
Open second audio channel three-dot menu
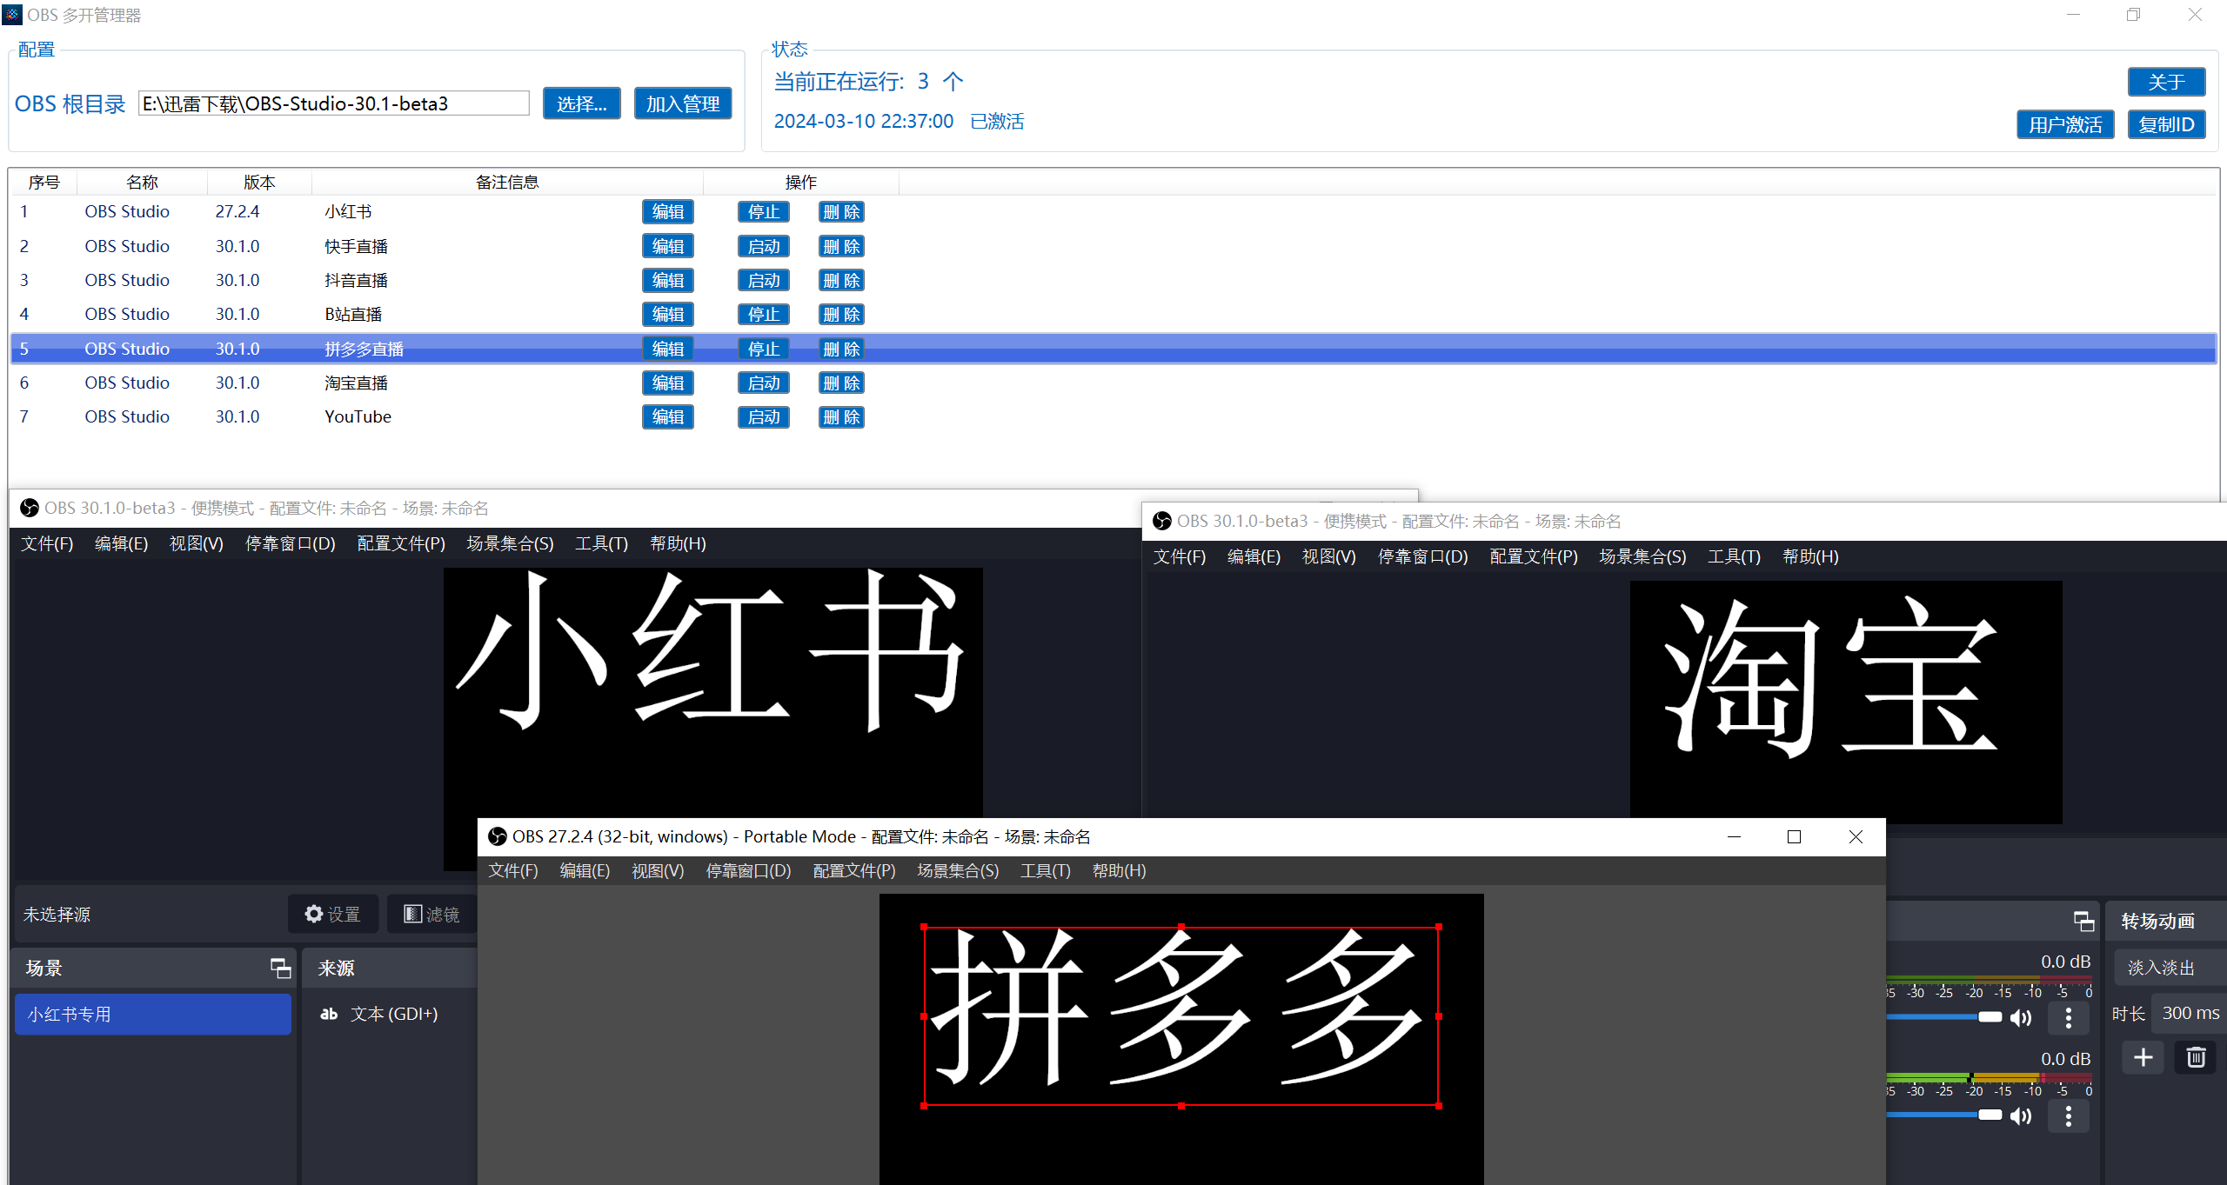pyautogui.click(x=2069, y=1115)
